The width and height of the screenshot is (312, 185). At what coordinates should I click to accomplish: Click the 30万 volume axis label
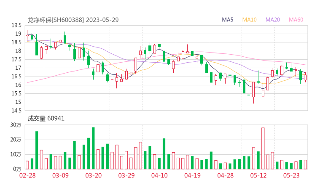click(x=16, y=125)
